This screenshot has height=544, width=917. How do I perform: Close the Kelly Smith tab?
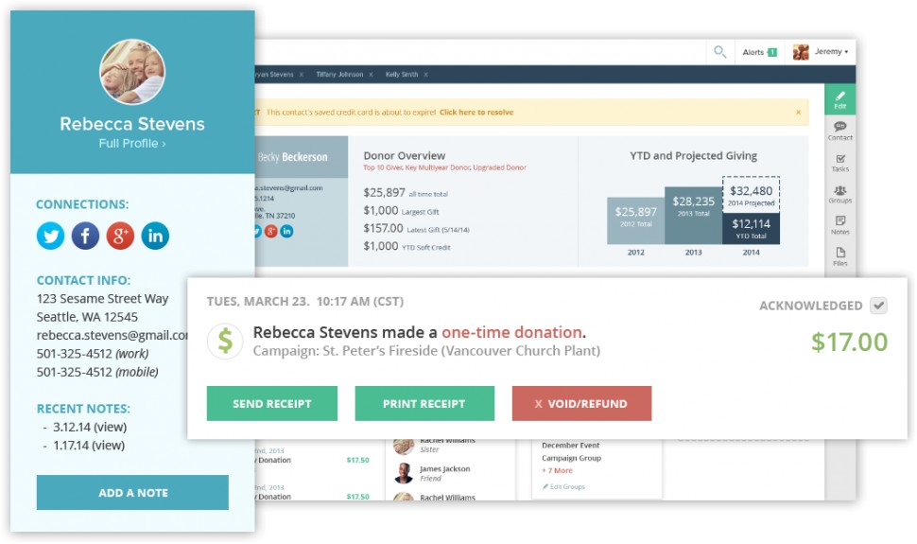[425, 75]
